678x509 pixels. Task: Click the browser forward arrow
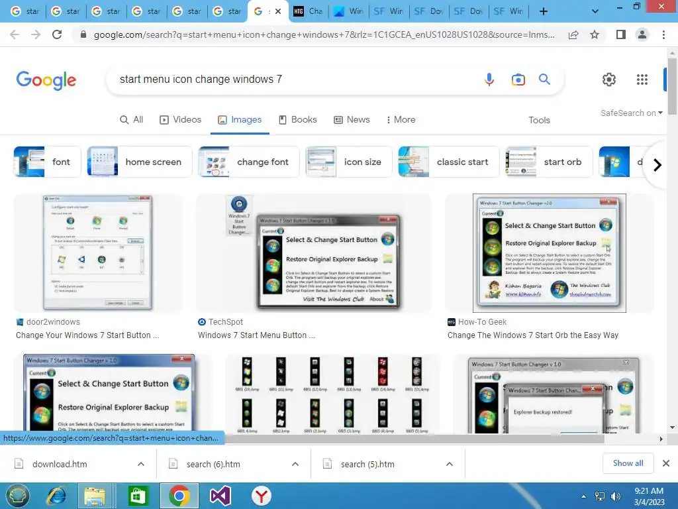coord(36,34)
